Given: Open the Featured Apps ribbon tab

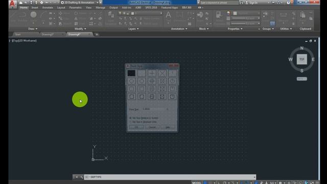Looking at the screenshot, I should click(x=170, y=8).
